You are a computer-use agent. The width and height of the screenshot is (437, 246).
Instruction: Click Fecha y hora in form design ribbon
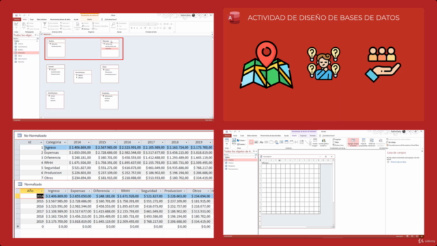coord(338,145)
